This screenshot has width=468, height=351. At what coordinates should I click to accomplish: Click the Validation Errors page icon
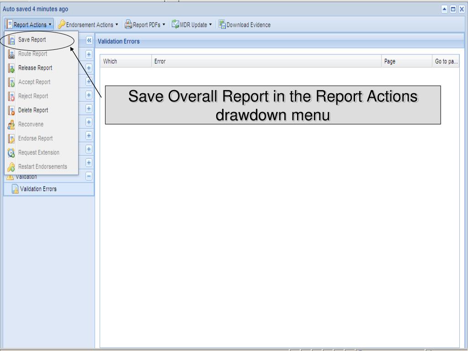point(15,189)
